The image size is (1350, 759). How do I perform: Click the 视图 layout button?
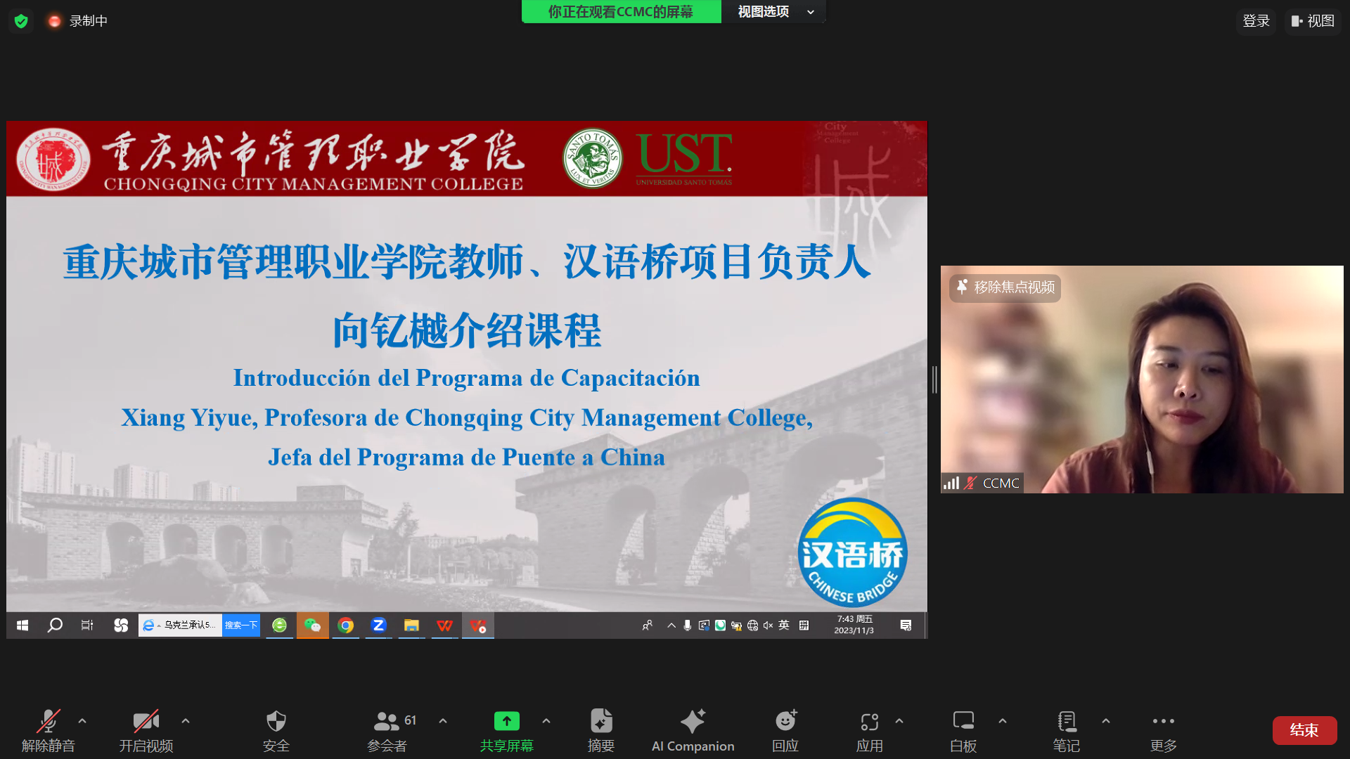(x=1313, y=21)
